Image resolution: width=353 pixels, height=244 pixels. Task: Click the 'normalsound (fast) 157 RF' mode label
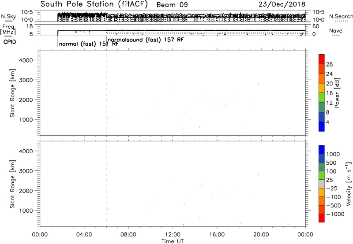click(146, 40)
